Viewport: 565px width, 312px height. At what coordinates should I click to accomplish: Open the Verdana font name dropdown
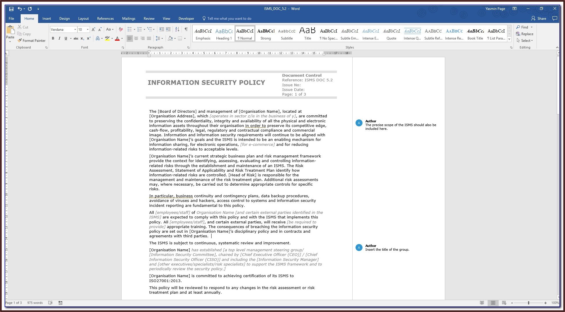coord(75,30)
